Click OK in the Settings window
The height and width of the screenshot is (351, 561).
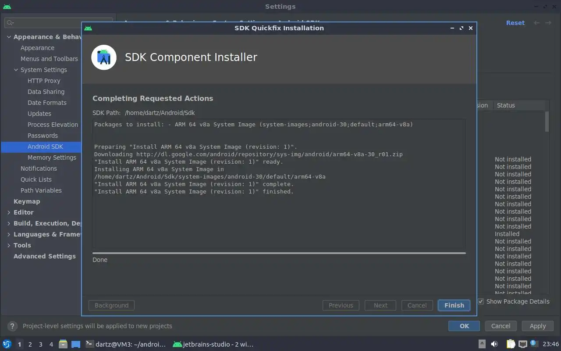[x=464, y=326]
